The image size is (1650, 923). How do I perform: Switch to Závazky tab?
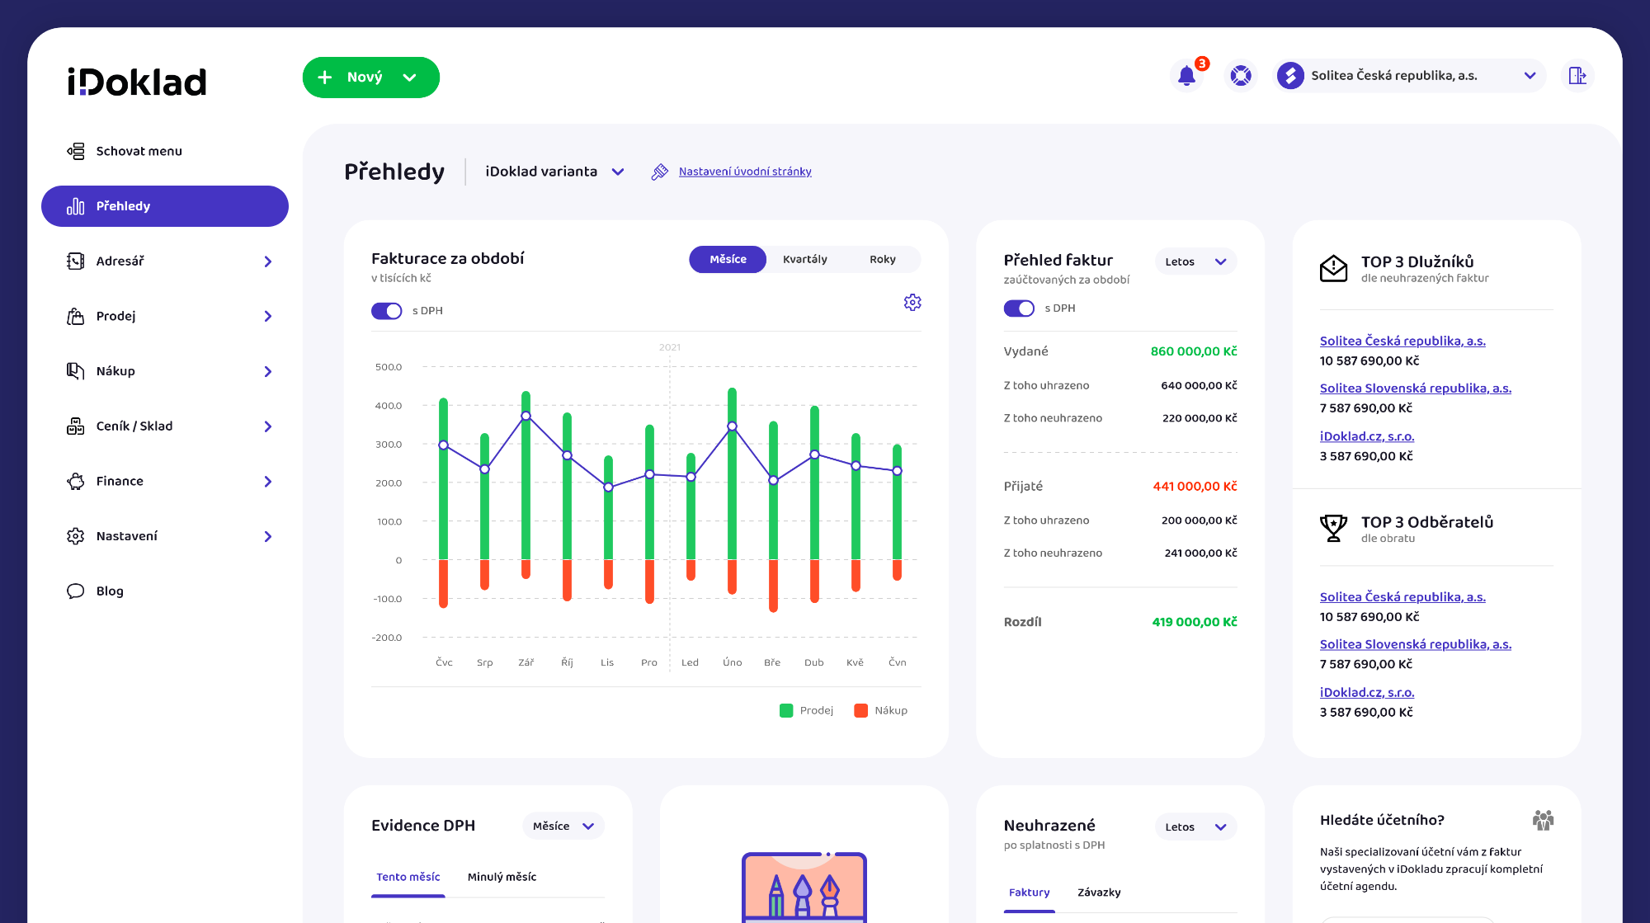click(1099, 892)
